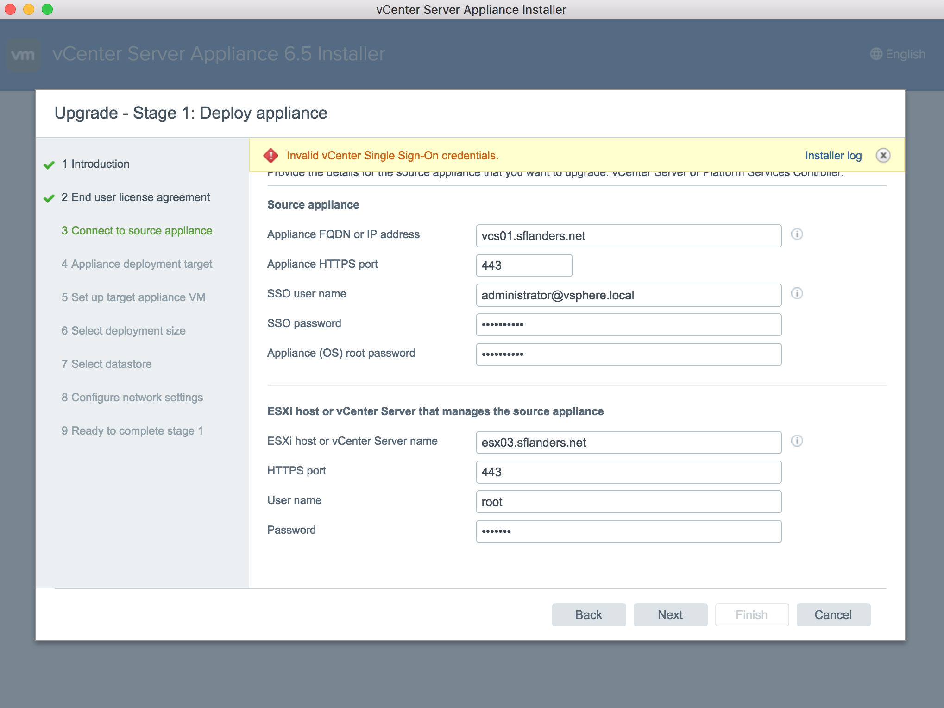Click the Back button
This screenshot has width=944, height=708.
click(588, 615)
